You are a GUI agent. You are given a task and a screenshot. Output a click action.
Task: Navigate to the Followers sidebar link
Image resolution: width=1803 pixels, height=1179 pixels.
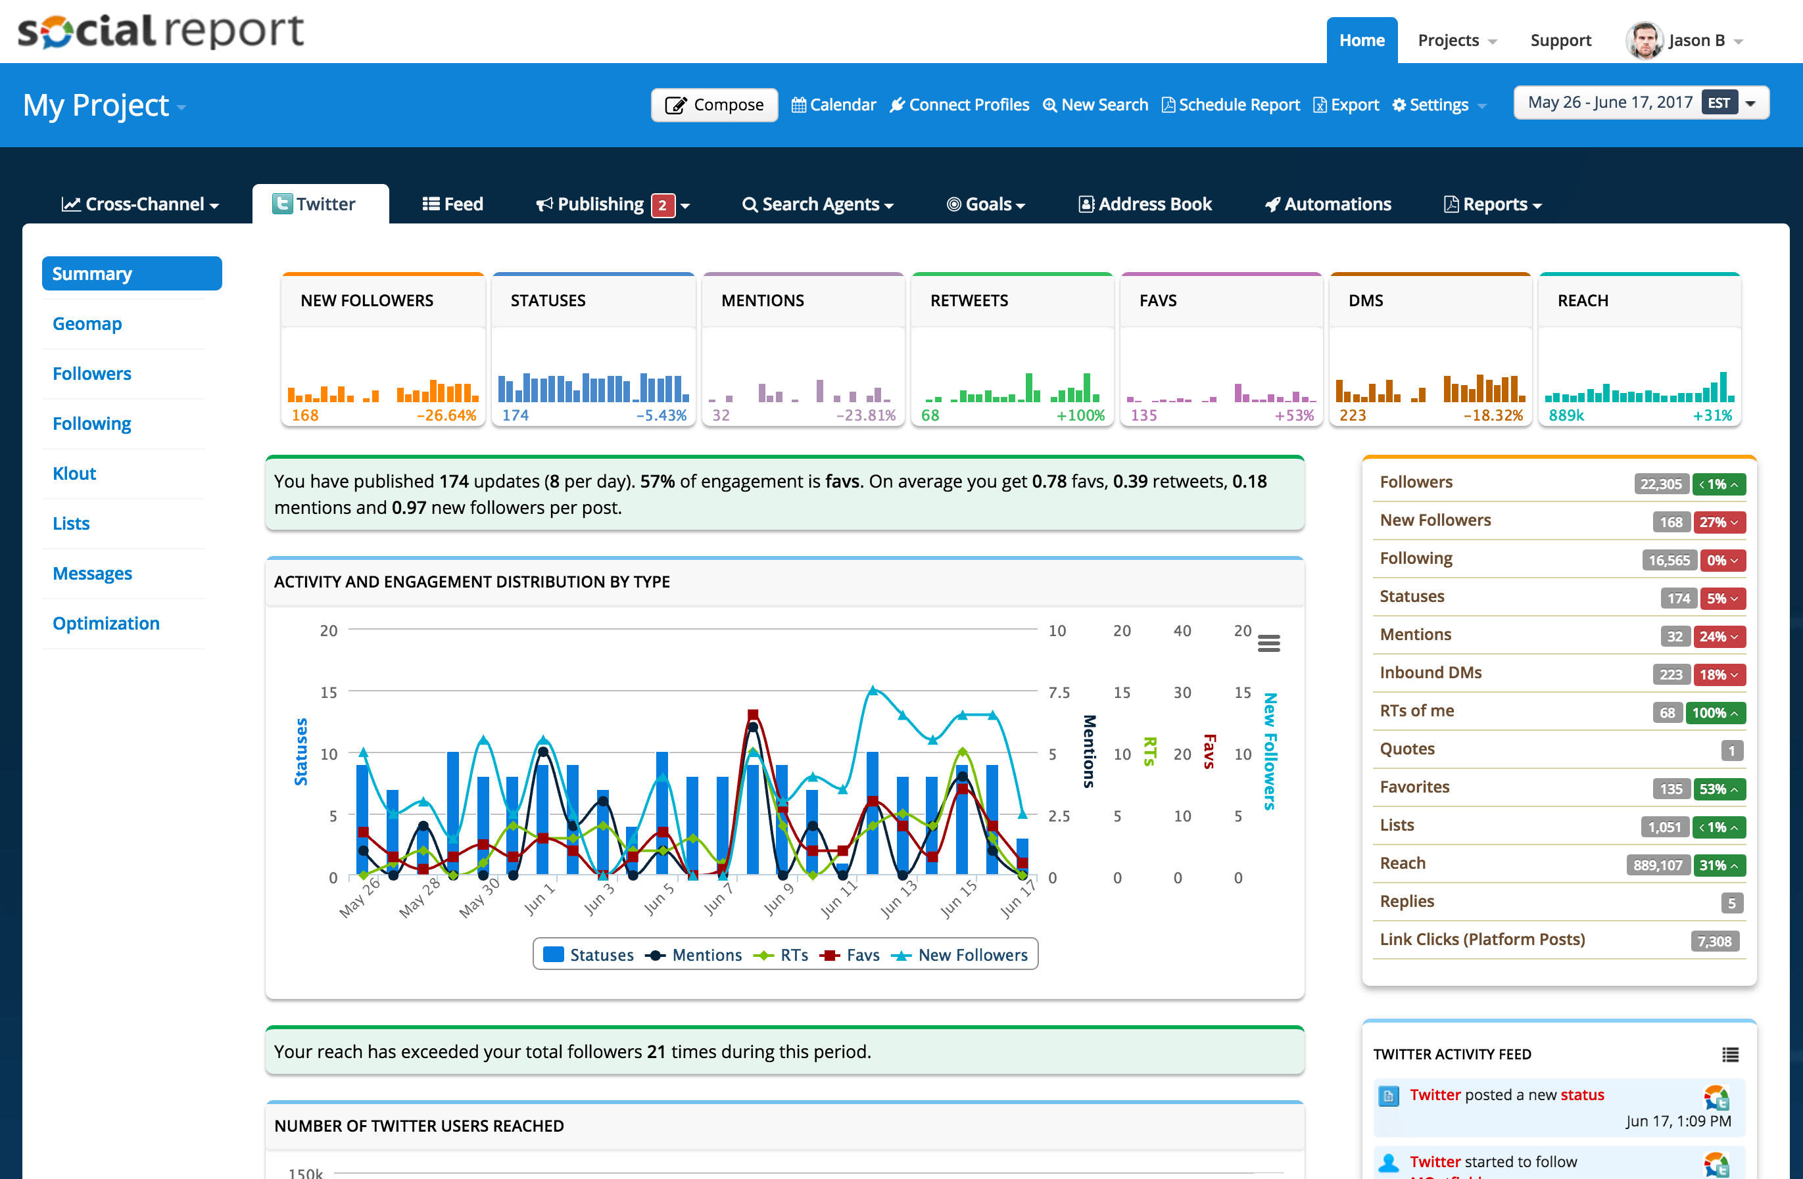tap(92, 373)
